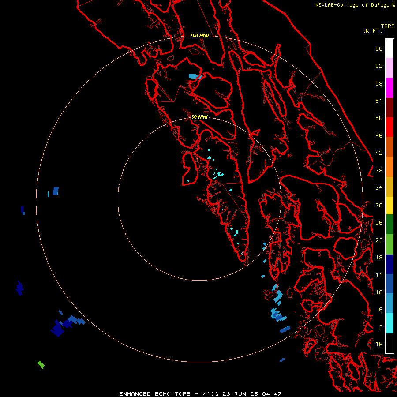
Task: Click the 50 NMI range ring label
Action: 199,117
